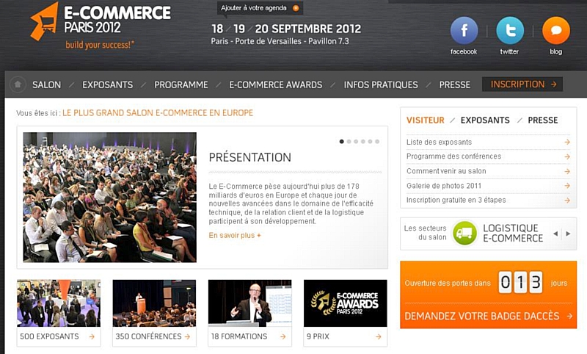
Task: Open the Facebook social icon
Action: point(464,30)
